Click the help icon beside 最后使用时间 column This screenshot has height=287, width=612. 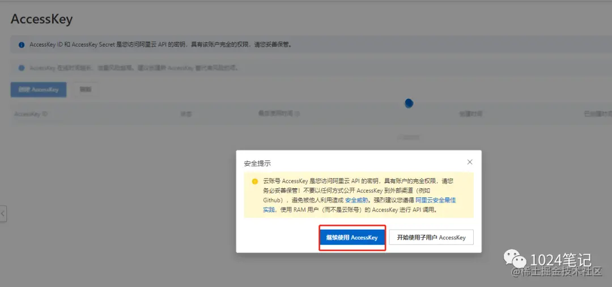tap(297, 114)
